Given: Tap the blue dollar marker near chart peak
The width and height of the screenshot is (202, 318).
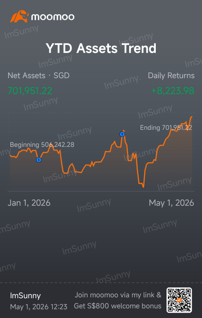Looking at the screenshot, I should (x=122, y=134).
